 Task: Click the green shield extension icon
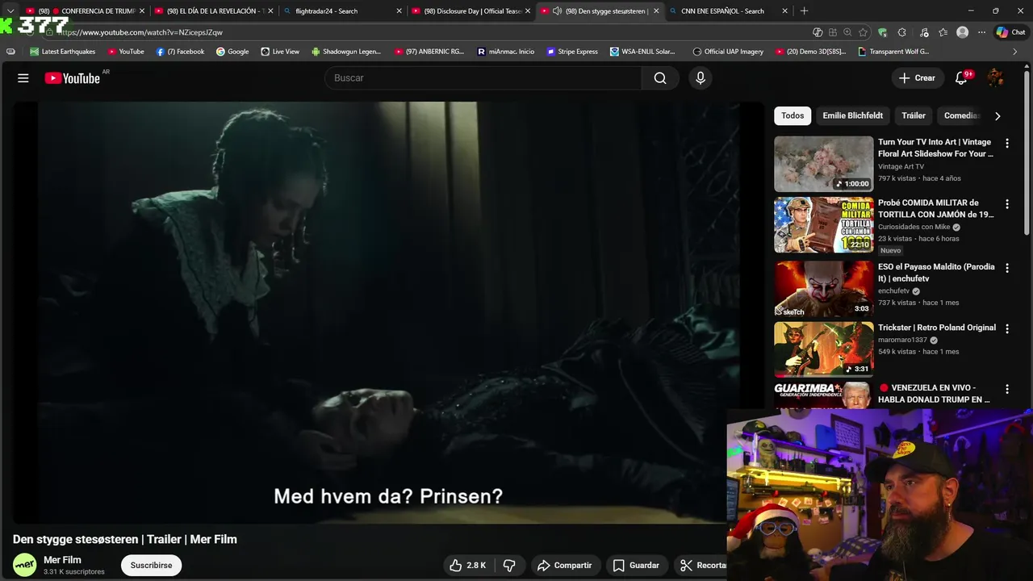(882, 32)
